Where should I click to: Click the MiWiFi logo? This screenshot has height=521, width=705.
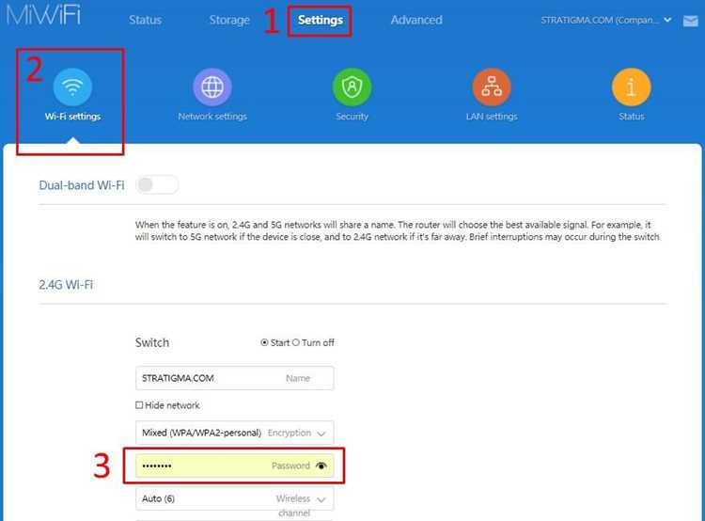tap(43, 15)
